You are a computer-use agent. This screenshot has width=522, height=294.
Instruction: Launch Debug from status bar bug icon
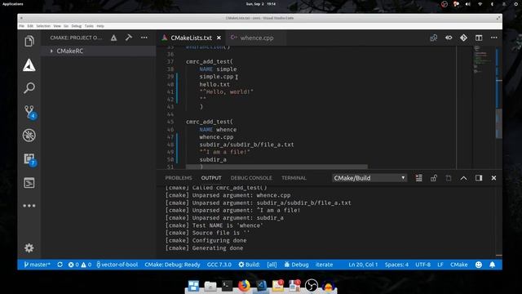coord(296,265)
